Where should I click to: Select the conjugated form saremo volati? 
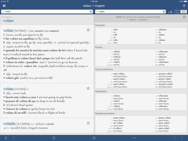pyautogui.click(x=165, y=74)
